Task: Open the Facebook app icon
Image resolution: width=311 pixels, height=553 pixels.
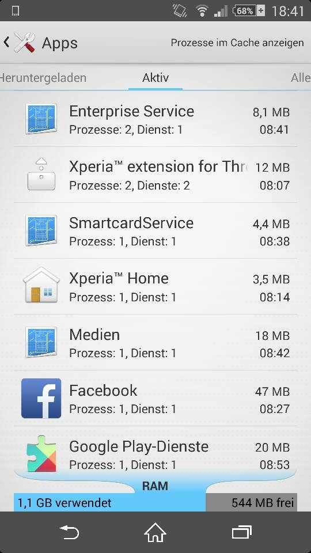Action: [41, 398]
